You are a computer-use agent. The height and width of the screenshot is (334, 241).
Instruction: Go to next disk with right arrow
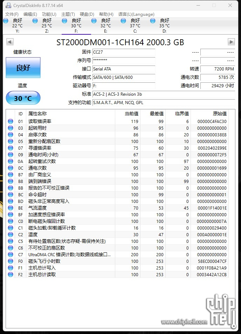click(x=231, y=42)
